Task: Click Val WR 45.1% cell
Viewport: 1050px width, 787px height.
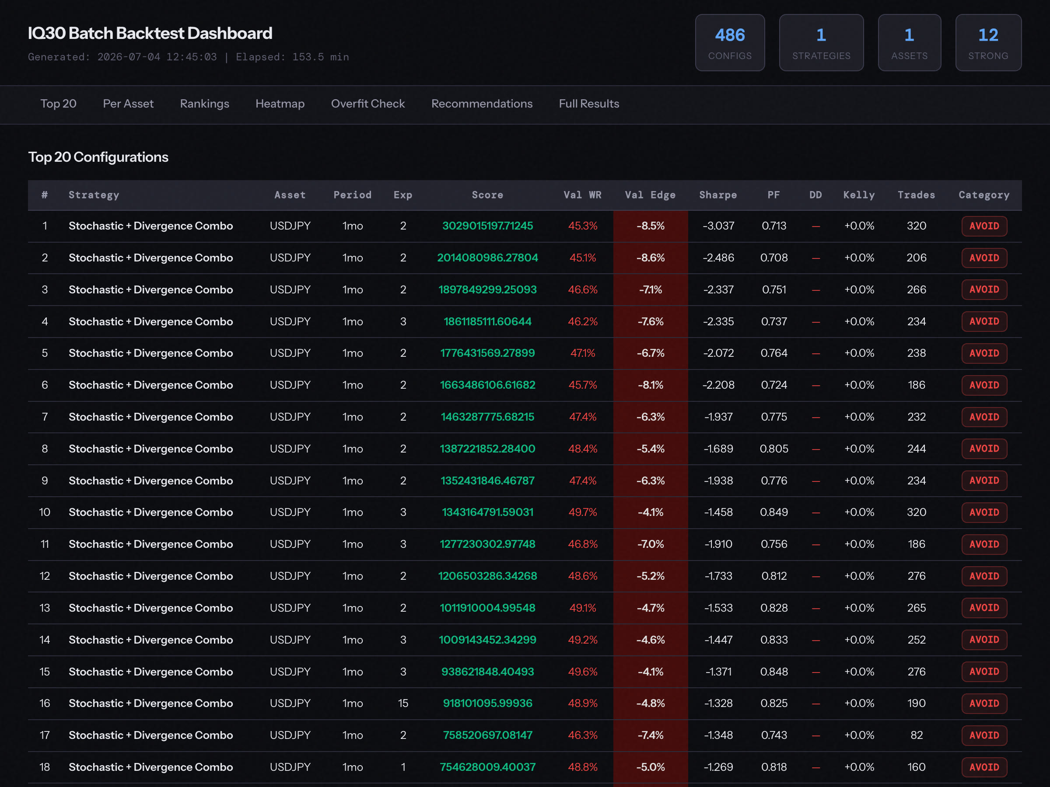Action: point(582,258)
